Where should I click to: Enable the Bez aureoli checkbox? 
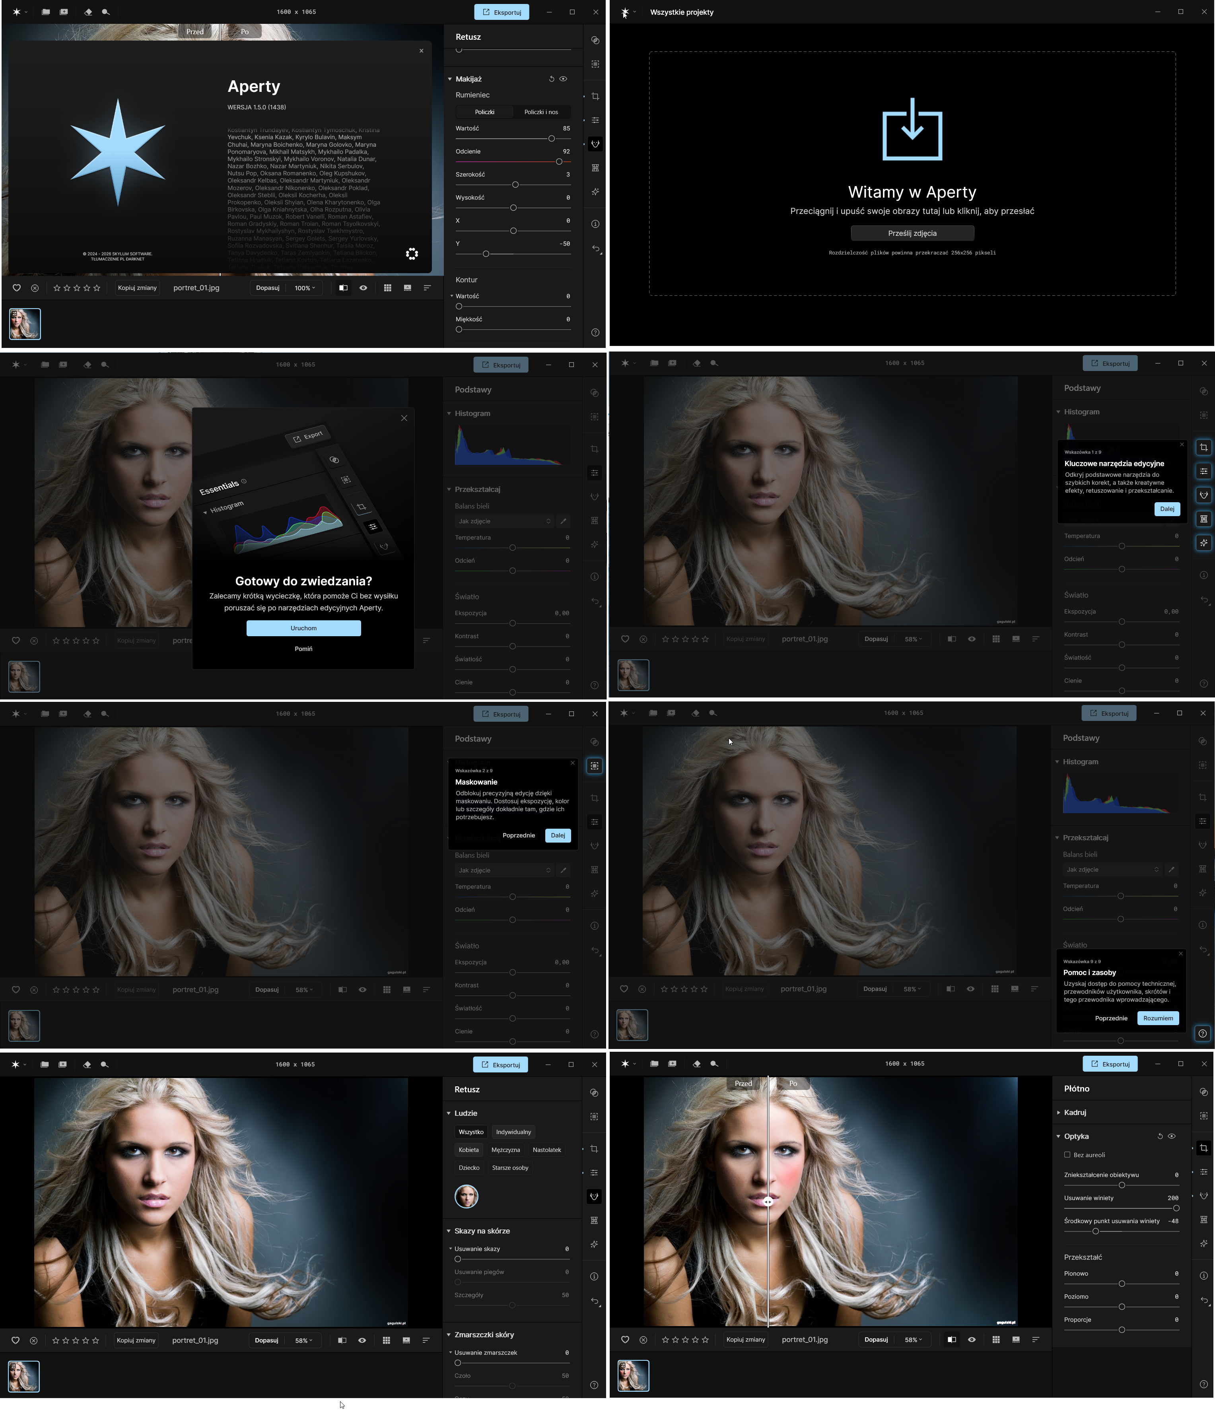pos(1067,1155)
